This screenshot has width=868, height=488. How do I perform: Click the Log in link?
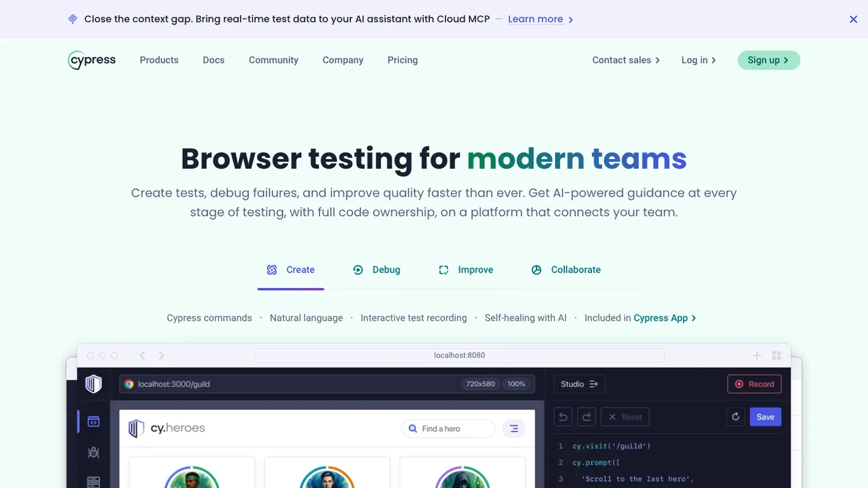698,60
